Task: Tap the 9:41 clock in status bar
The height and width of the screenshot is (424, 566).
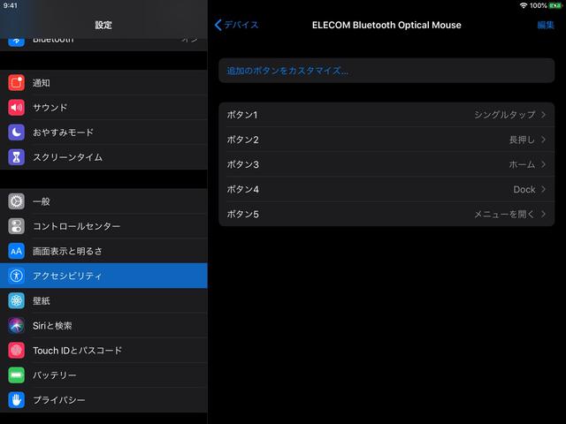Action: (x=10, y=5)
